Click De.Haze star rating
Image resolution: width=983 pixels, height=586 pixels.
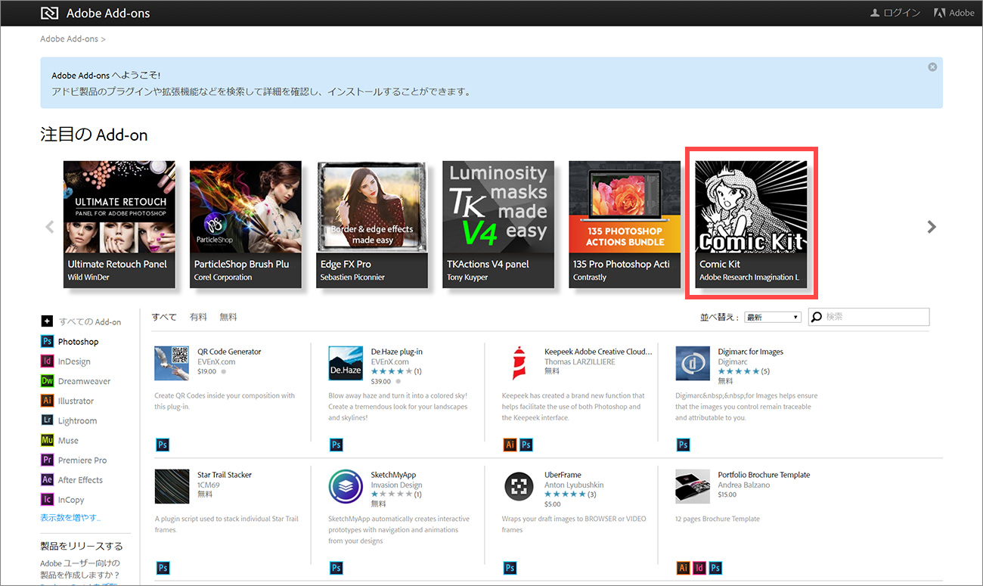click(391, 371)
